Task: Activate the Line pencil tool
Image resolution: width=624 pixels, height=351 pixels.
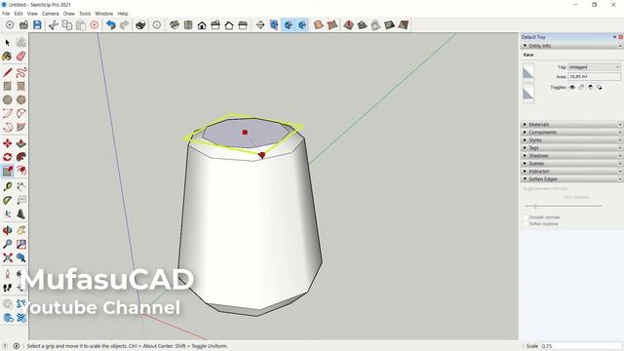Action: pyautogui.click(x=8, y=72)
